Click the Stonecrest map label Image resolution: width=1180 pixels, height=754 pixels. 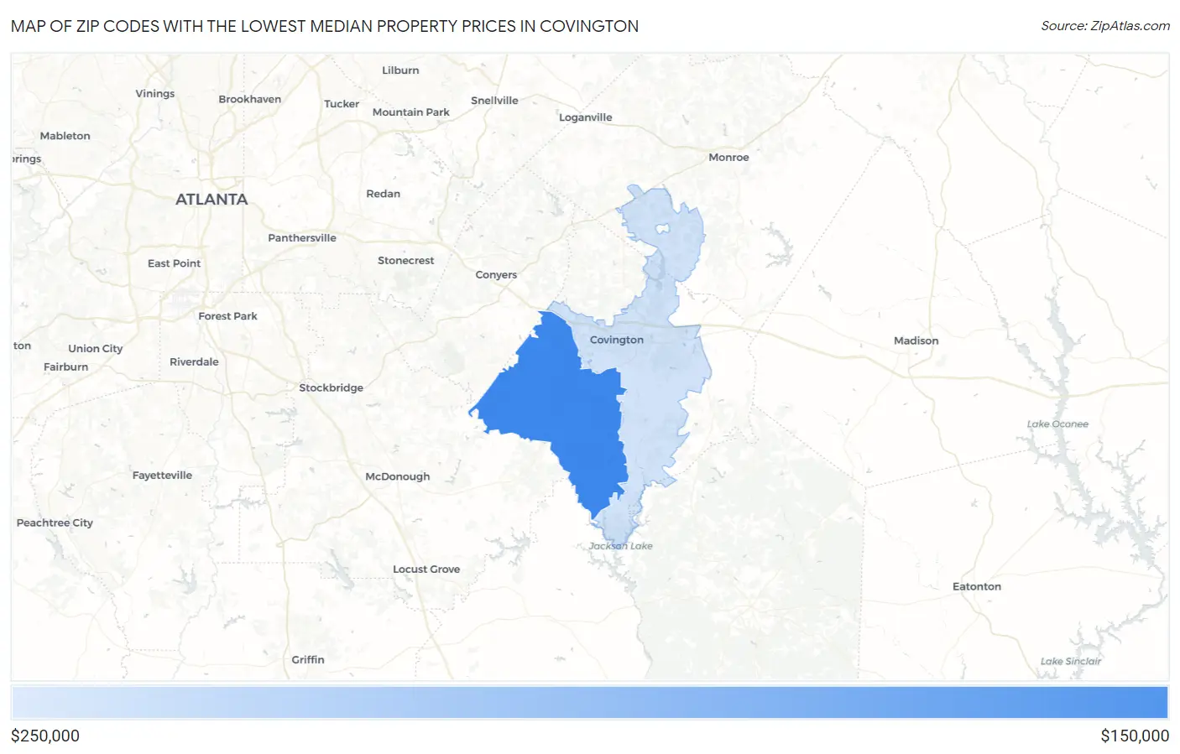click(406, 261)
